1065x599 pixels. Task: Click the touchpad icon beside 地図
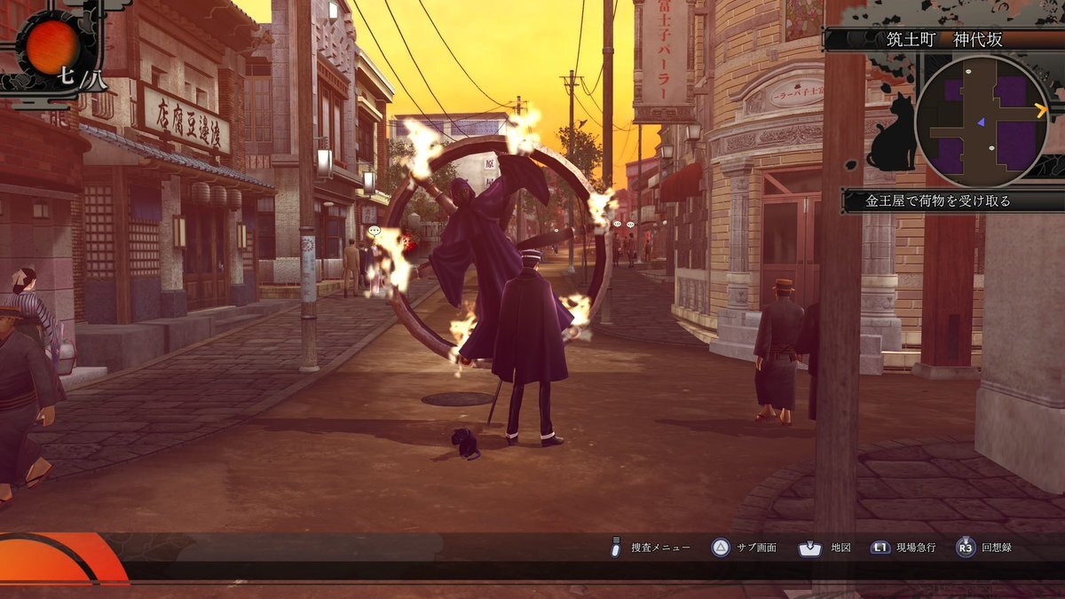(811, 548)
